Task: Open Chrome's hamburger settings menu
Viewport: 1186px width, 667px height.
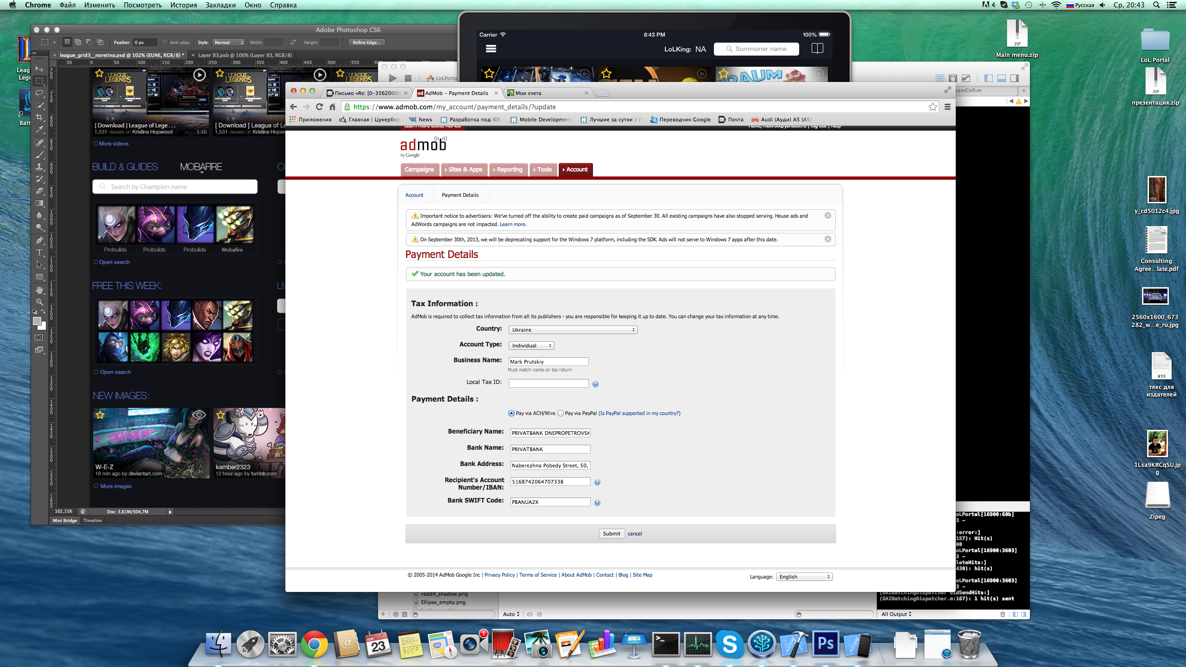Action: pos(947,107)
